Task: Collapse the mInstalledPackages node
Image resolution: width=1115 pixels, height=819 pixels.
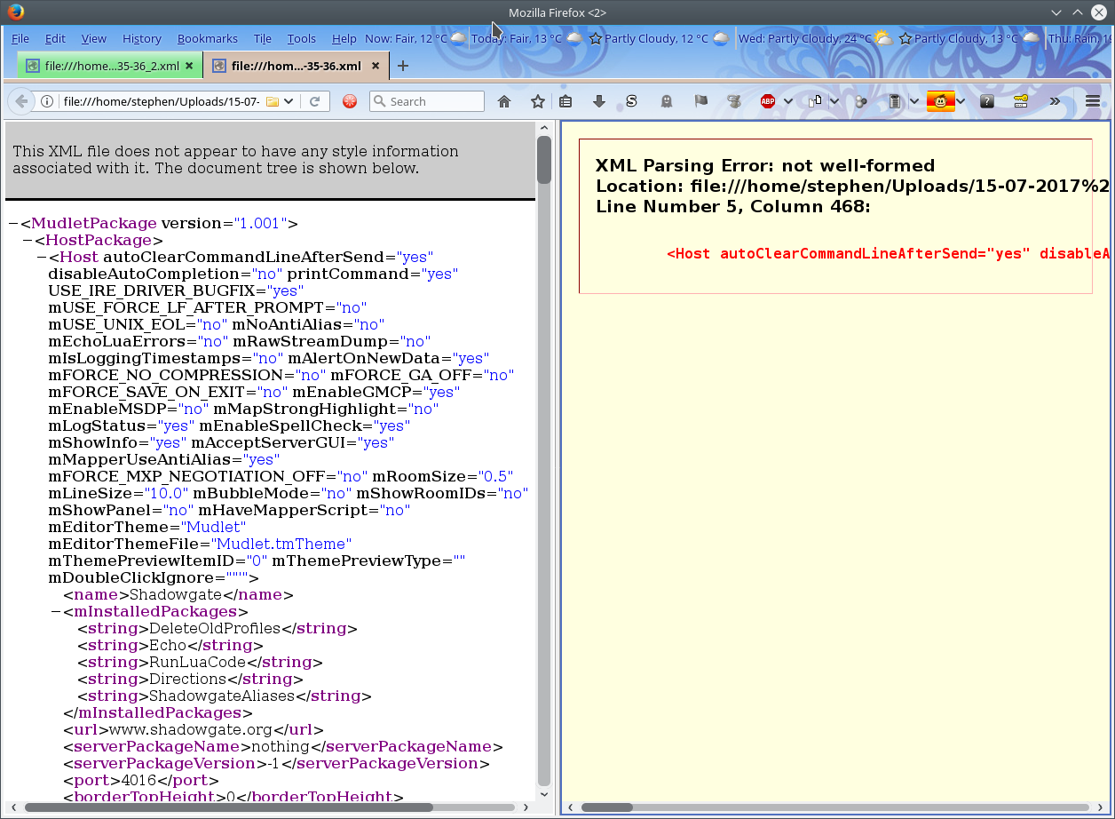Action: 56,612
